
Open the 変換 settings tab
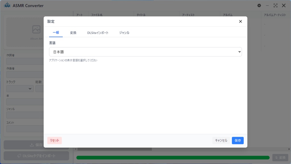pyautogui.click(x=73, y=33)
